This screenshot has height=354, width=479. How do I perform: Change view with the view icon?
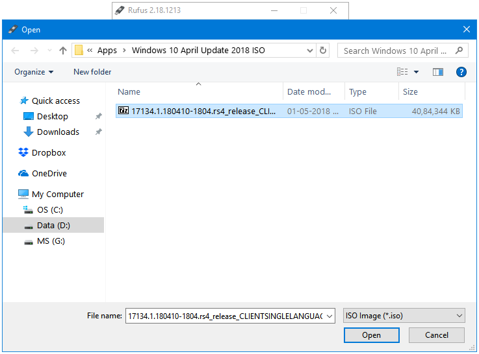[x=402, y=72]
